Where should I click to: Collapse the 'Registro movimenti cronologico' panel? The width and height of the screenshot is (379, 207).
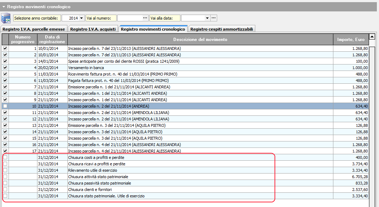(x=4, y=7)
